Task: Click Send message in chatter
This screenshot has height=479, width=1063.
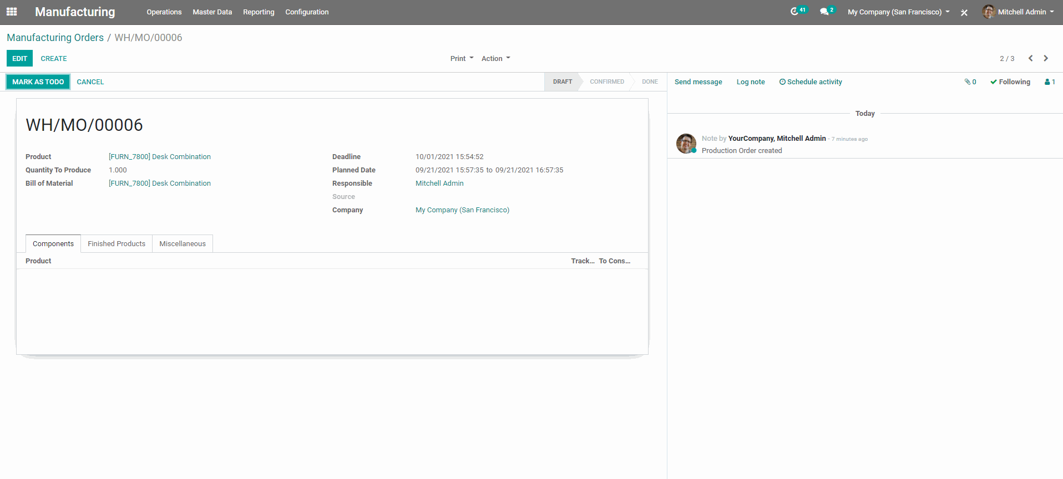Action: [698, 81]
